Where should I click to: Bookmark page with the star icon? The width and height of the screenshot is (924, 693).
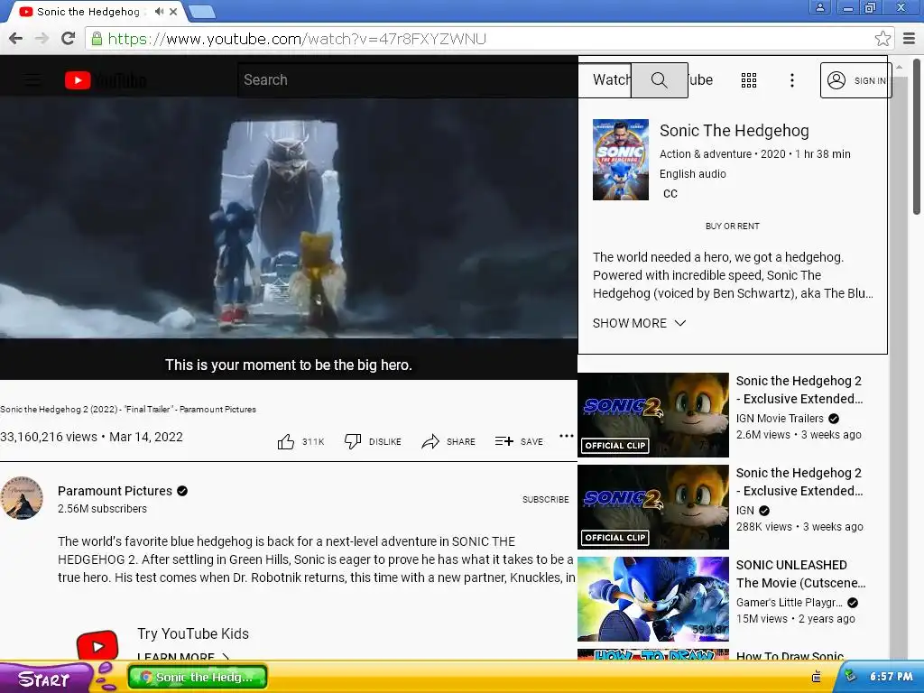[882, 39]
